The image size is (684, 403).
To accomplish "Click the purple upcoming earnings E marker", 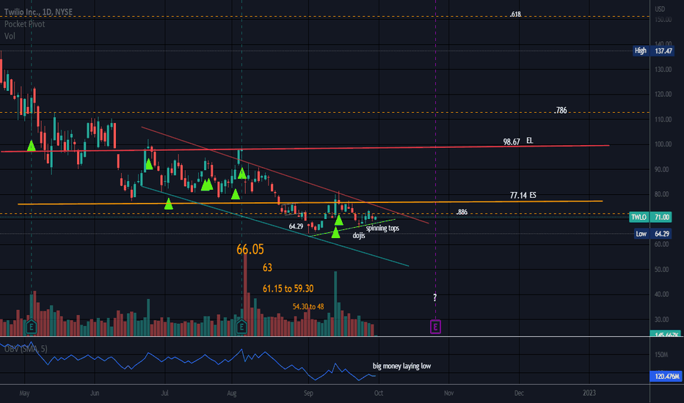I will 435,327.
